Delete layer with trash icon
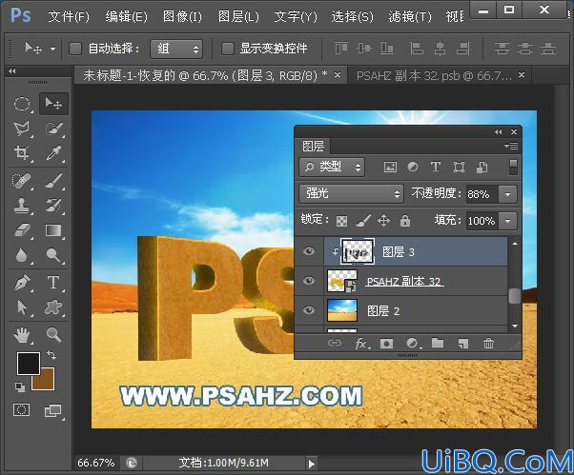 [x=489, y=344]
